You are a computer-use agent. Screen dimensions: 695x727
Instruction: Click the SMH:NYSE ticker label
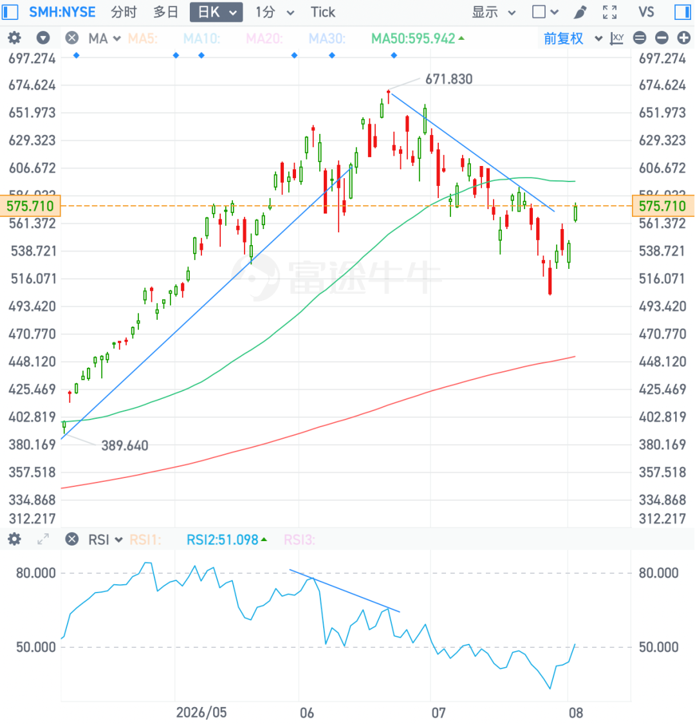point(62,12)
